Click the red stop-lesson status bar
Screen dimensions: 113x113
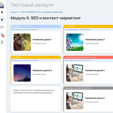[88, 57]
